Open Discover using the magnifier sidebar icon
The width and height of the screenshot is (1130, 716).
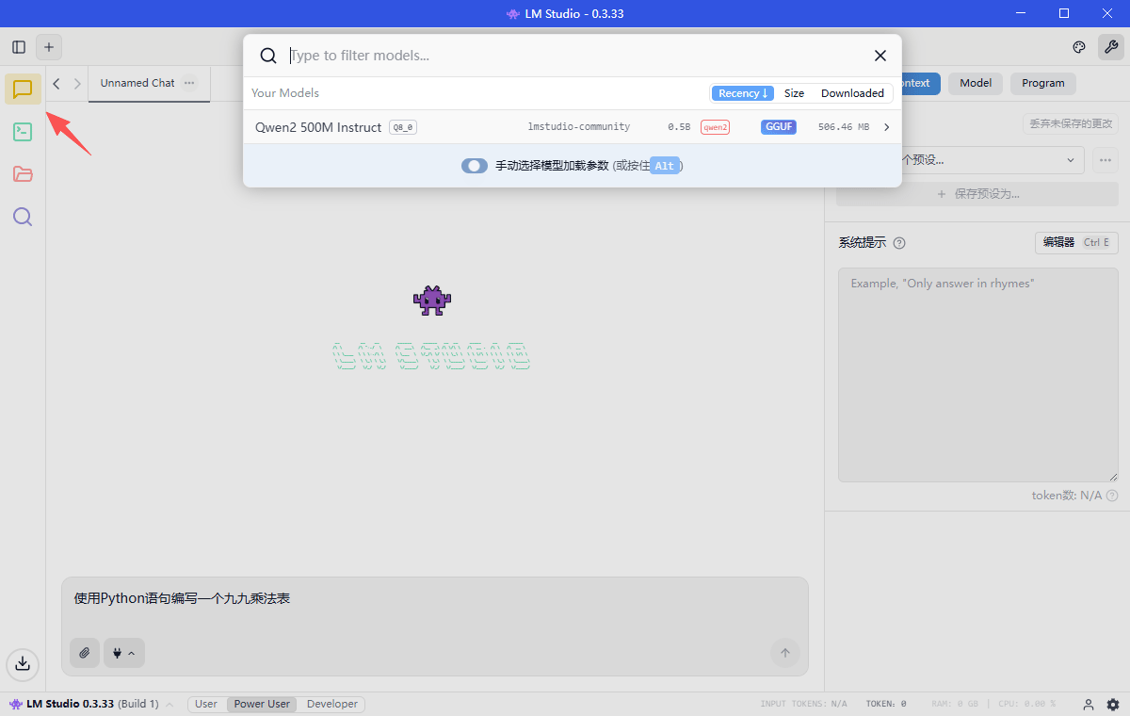click(22, 216)
